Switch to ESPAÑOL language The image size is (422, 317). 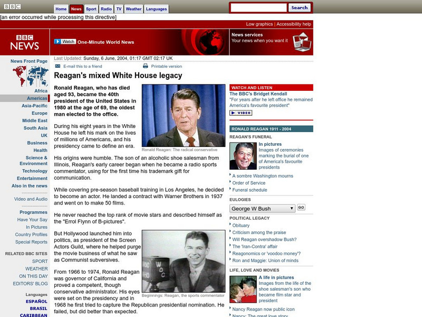[36, 301]
